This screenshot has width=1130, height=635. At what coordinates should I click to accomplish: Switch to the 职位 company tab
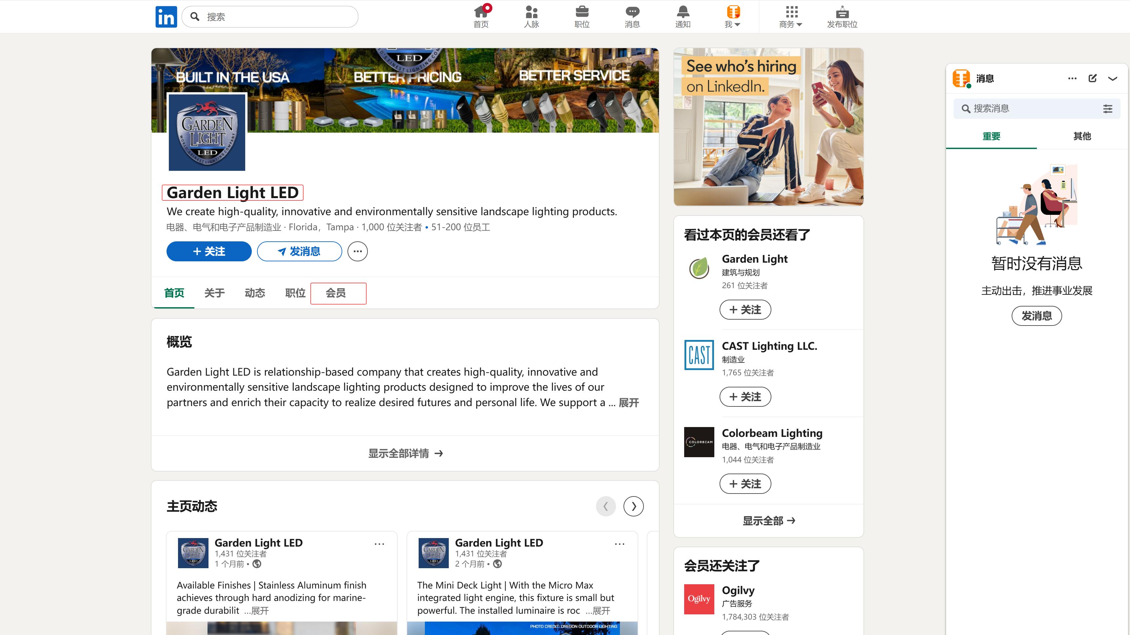pyautogui.click(x=295, y=293)
